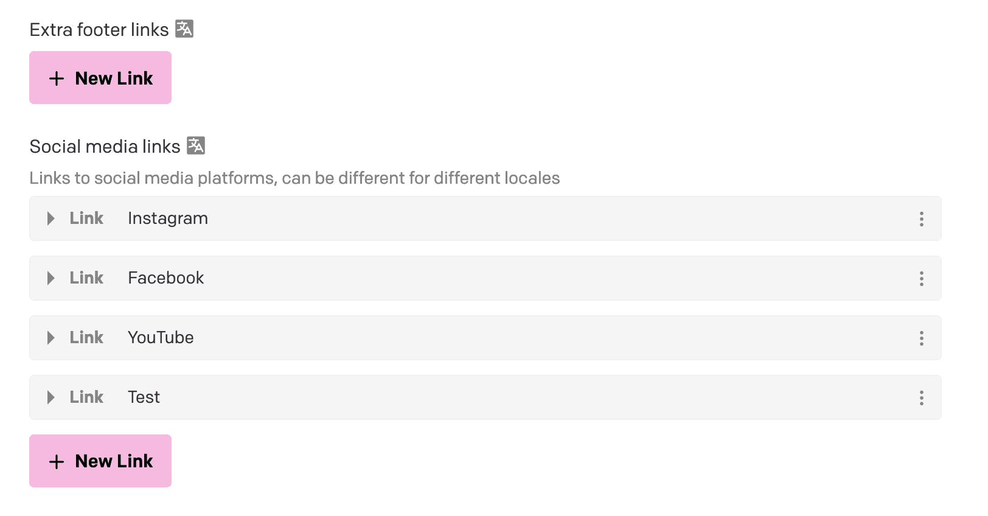Viewport: 988px width, 516px height.
Task: Click the Extra footer links field label
Action: pos(99,30)
